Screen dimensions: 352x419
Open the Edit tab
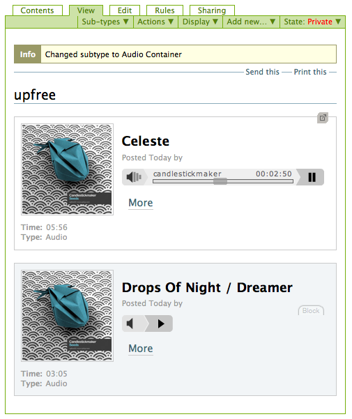(125, 10)
